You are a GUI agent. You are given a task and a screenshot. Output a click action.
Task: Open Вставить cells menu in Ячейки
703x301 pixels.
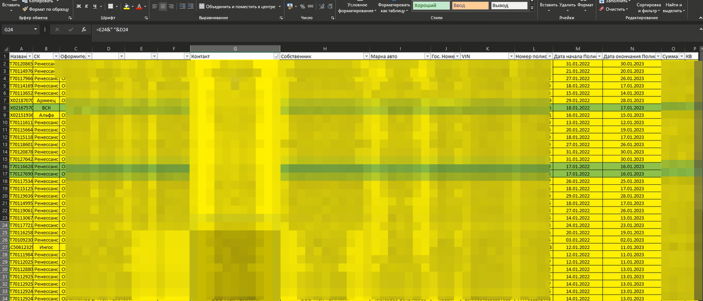(x=549, y=8)
